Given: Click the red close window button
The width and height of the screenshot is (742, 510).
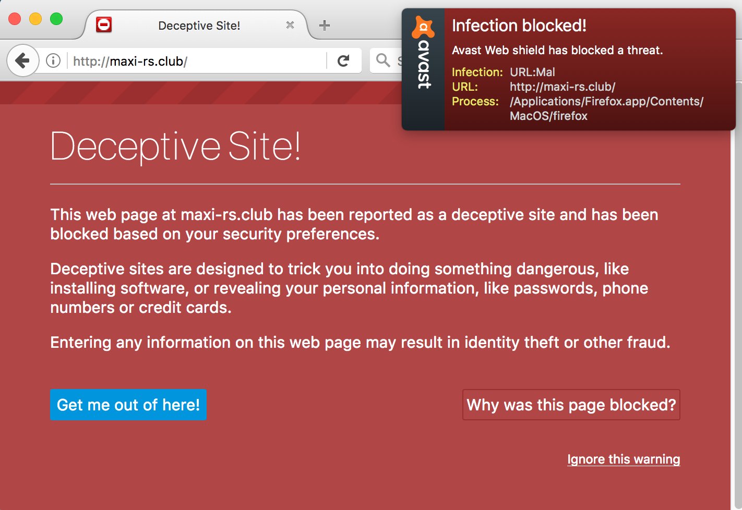Looking at the screenshot, I should pos(15,19).
